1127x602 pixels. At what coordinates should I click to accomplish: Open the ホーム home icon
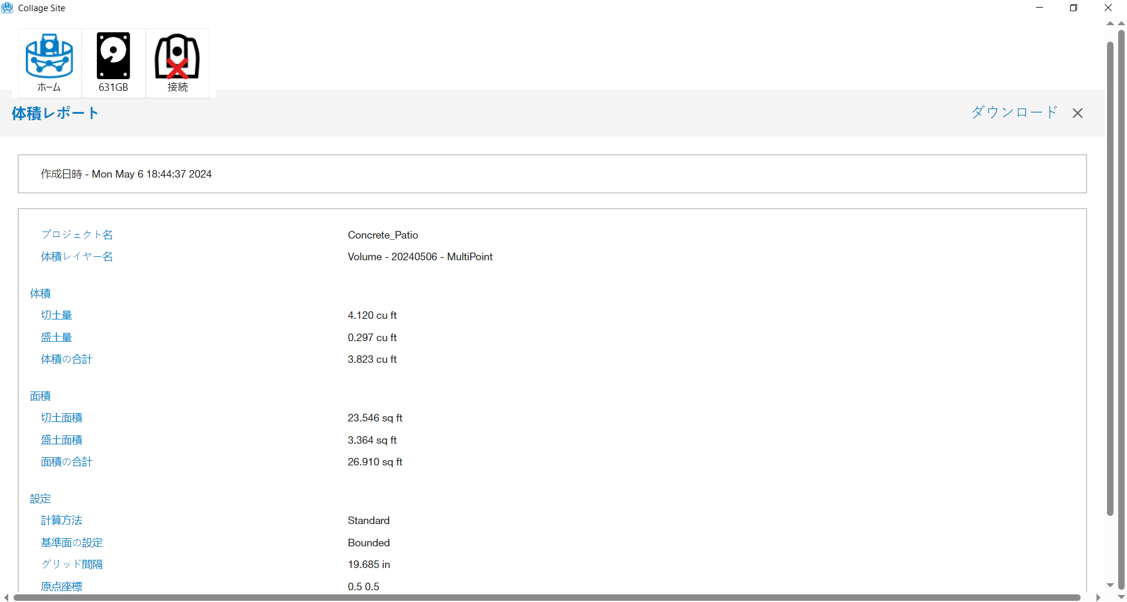coord(49,63)
